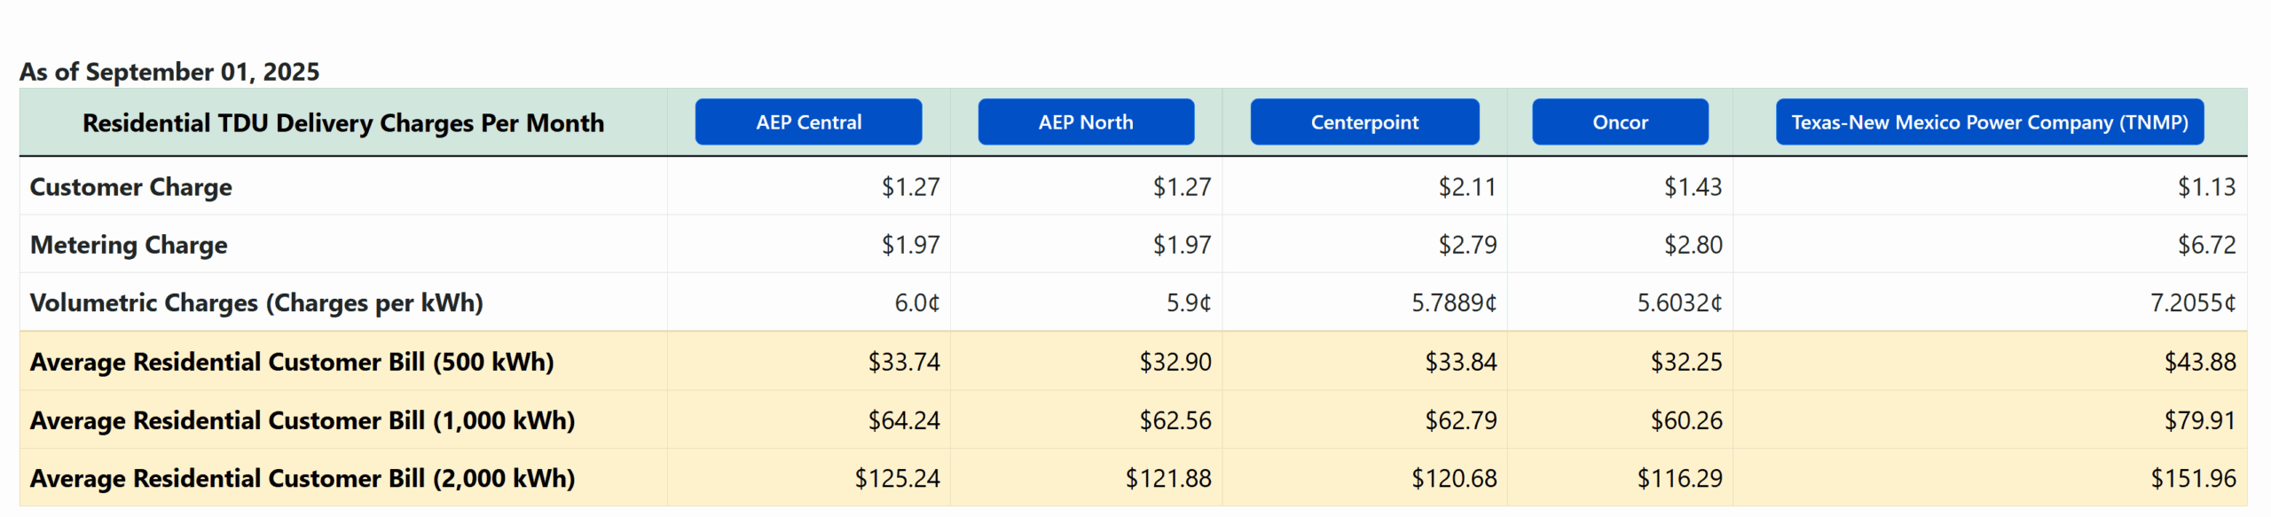
Task: Select TNMP's $151.96 bill value
Action: pos(2192,479)
